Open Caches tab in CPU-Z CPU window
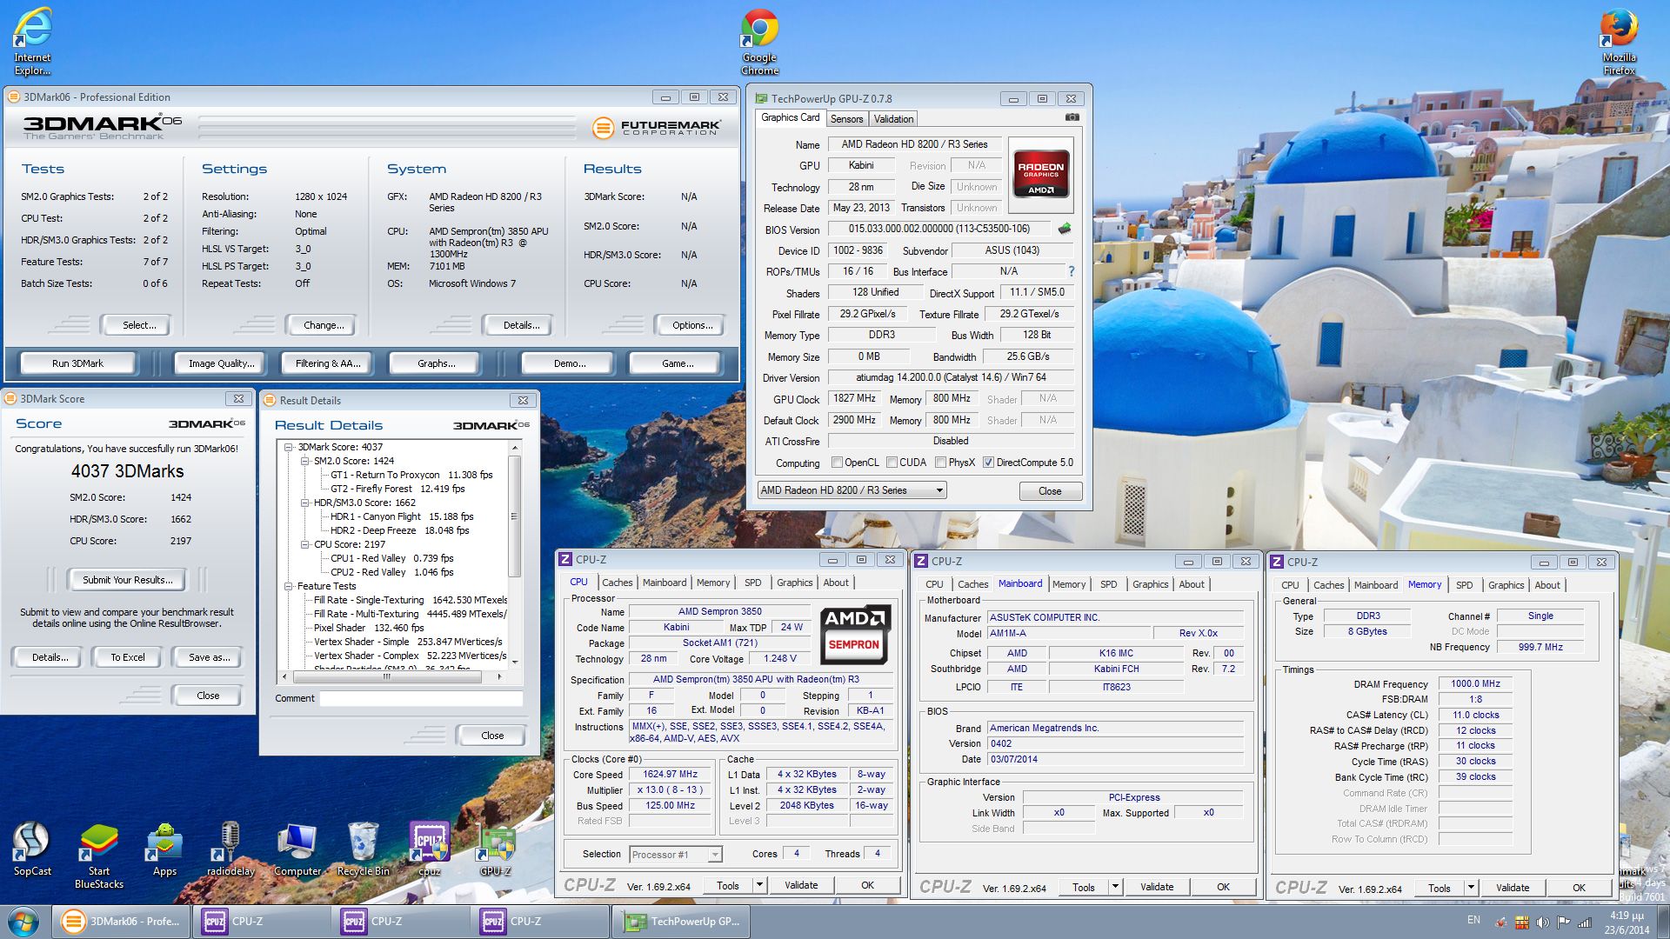1670x939 pixels. pyautogui.click(x=617, y=583)
